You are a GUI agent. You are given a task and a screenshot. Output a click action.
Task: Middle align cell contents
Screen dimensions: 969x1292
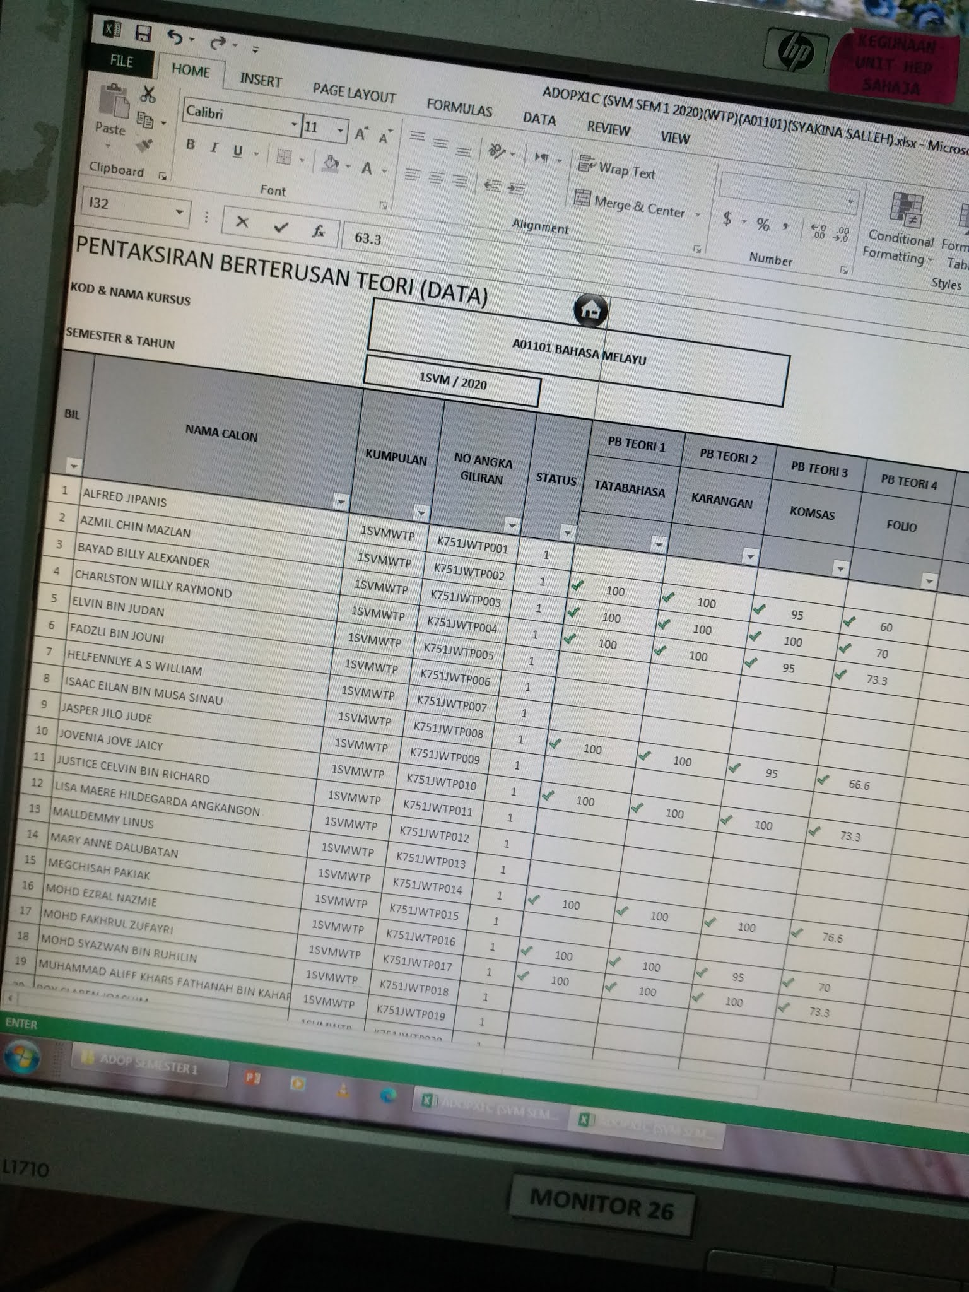point(440,144)
